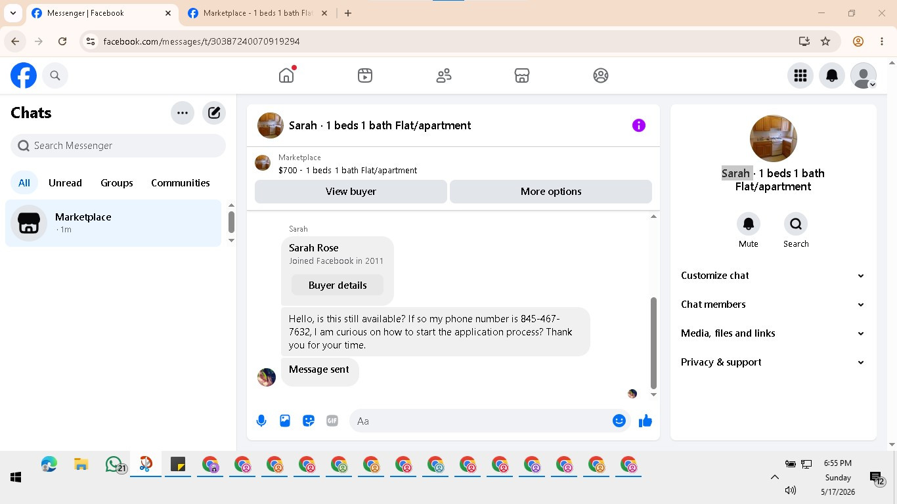Select the All chats filter

24,183
